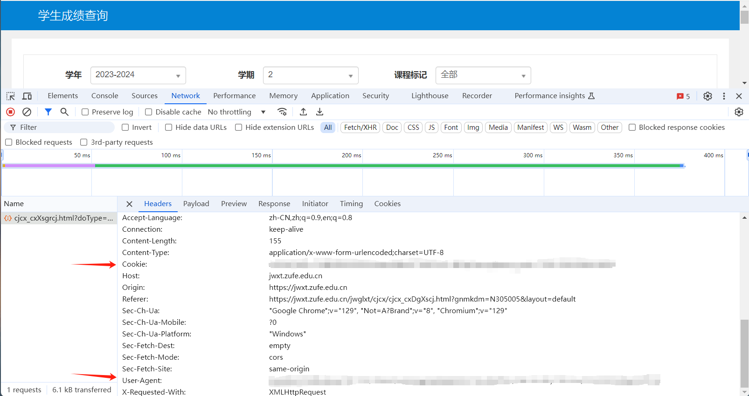Open network settings gear icon

coord(739,112)
